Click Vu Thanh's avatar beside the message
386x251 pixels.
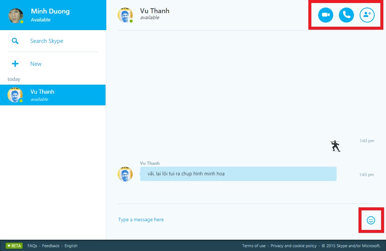[125, 174]
